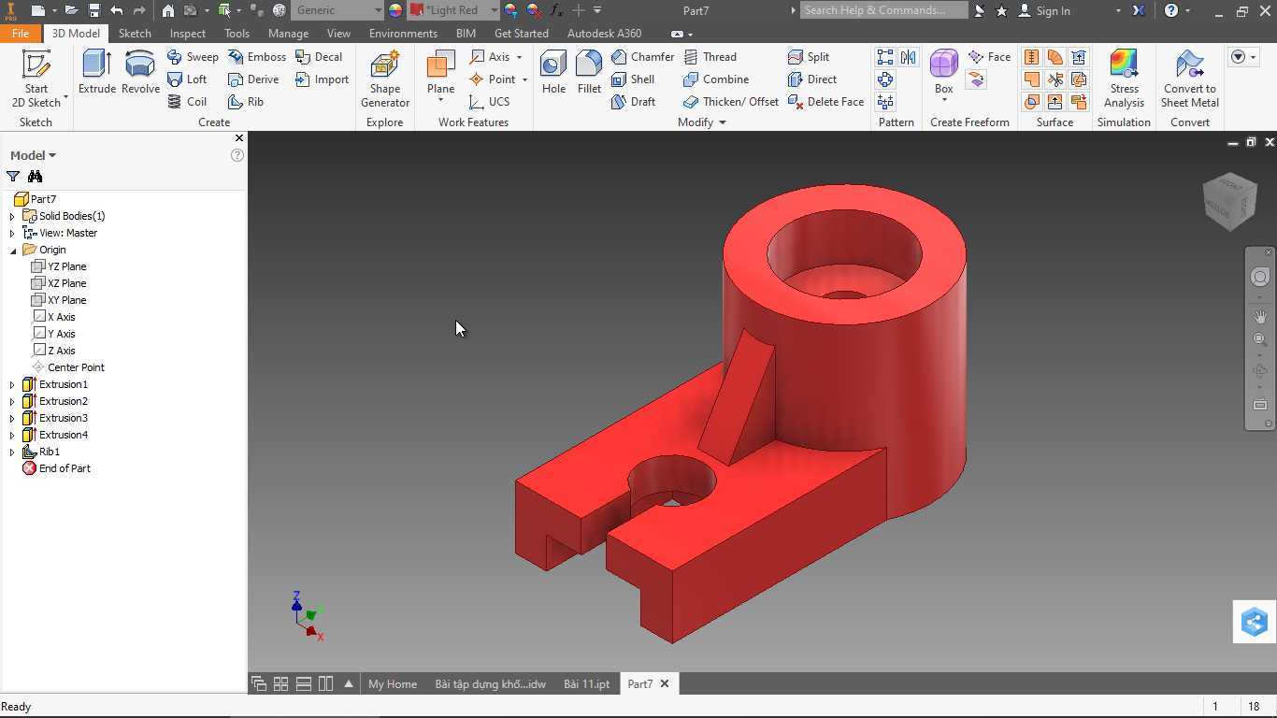
Task: Choose the Shell tool
Action: click(633, 79)
